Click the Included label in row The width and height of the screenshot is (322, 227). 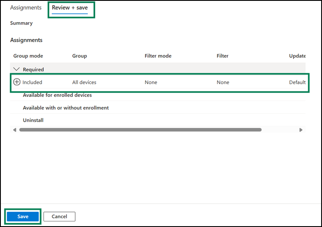click(x=32, y=82)
